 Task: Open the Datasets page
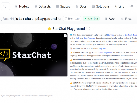pos(42,6)
